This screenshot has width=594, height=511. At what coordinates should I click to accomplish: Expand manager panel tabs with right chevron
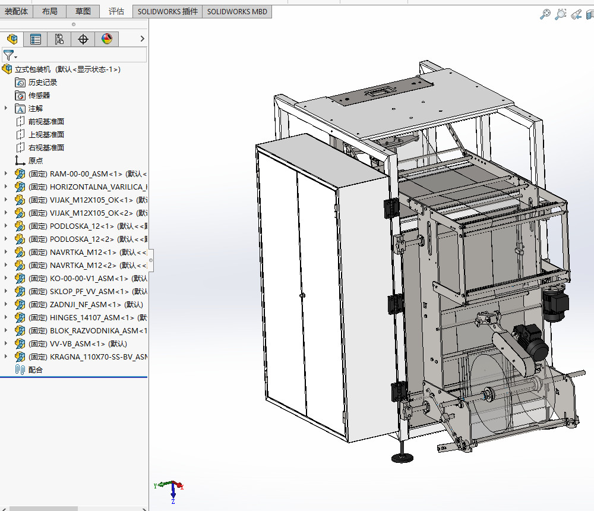(142, 39)
